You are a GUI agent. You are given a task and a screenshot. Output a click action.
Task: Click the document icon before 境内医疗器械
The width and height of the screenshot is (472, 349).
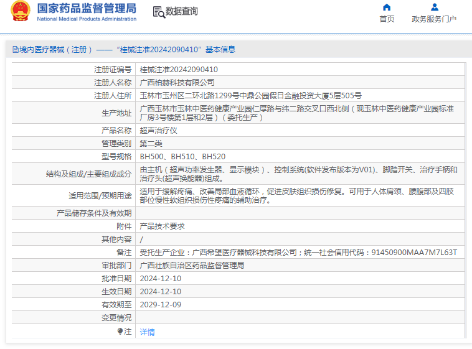click(16, 50)
